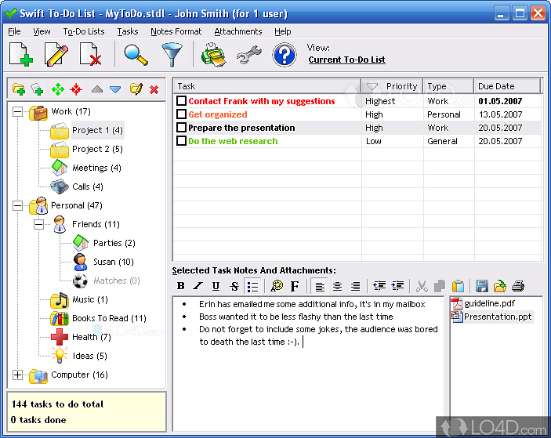The height and width of the screenshot is (438, 551).
Task: Click the blue question mark help icon
Action: click(x=284, y=55)
